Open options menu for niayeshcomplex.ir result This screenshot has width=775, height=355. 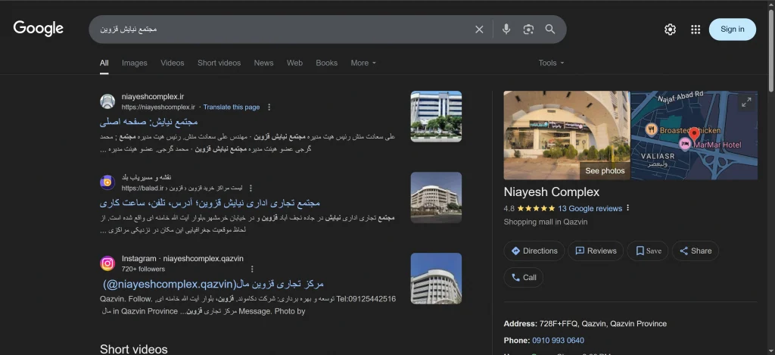269,107
